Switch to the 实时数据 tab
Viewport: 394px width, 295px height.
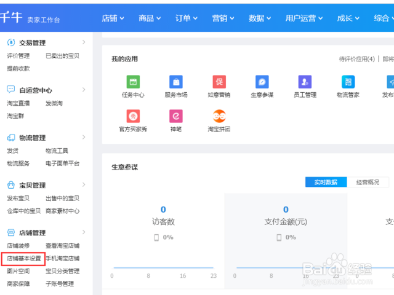click(x=326, y=182)
